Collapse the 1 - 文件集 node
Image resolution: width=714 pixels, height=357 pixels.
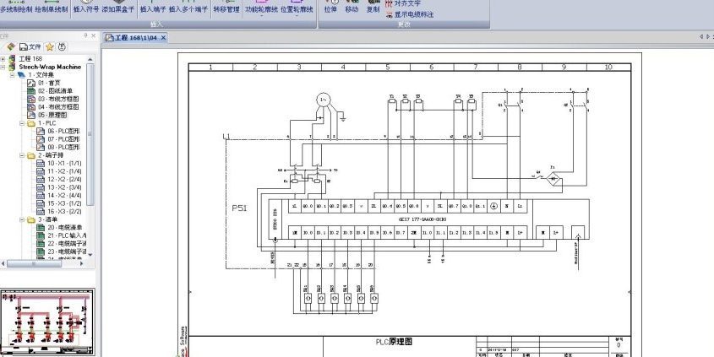click(13, 75)
